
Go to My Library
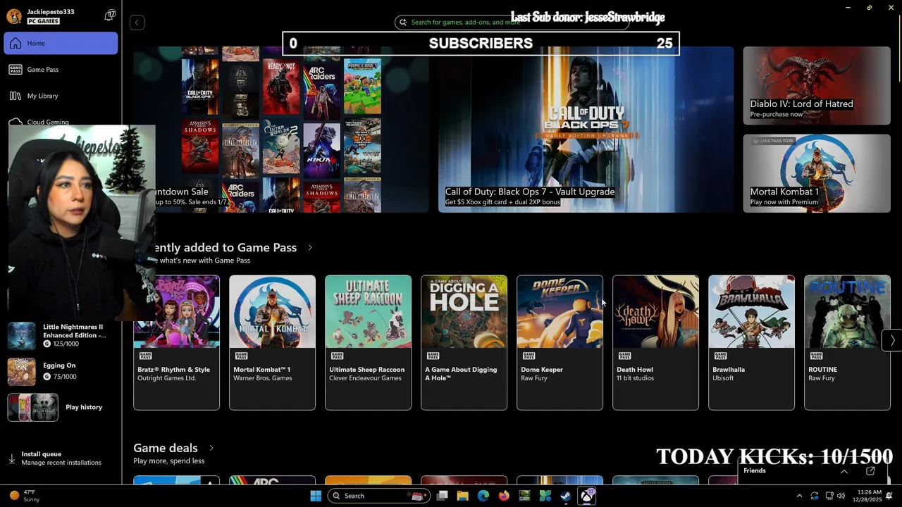61,96
